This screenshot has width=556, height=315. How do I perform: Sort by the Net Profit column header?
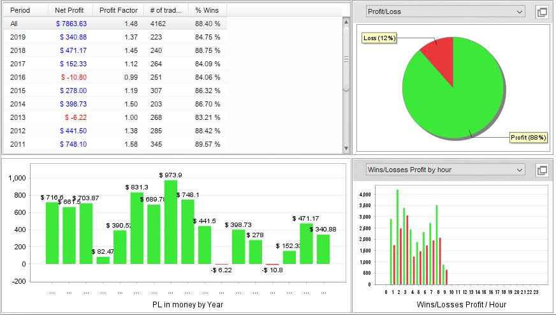(x=70, y=10)
